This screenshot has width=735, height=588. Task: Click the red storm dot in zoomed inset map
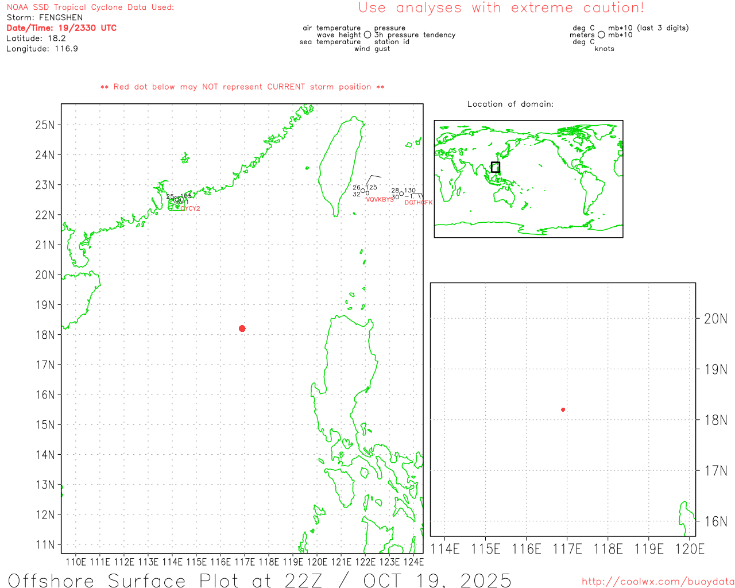pos(563,409)
